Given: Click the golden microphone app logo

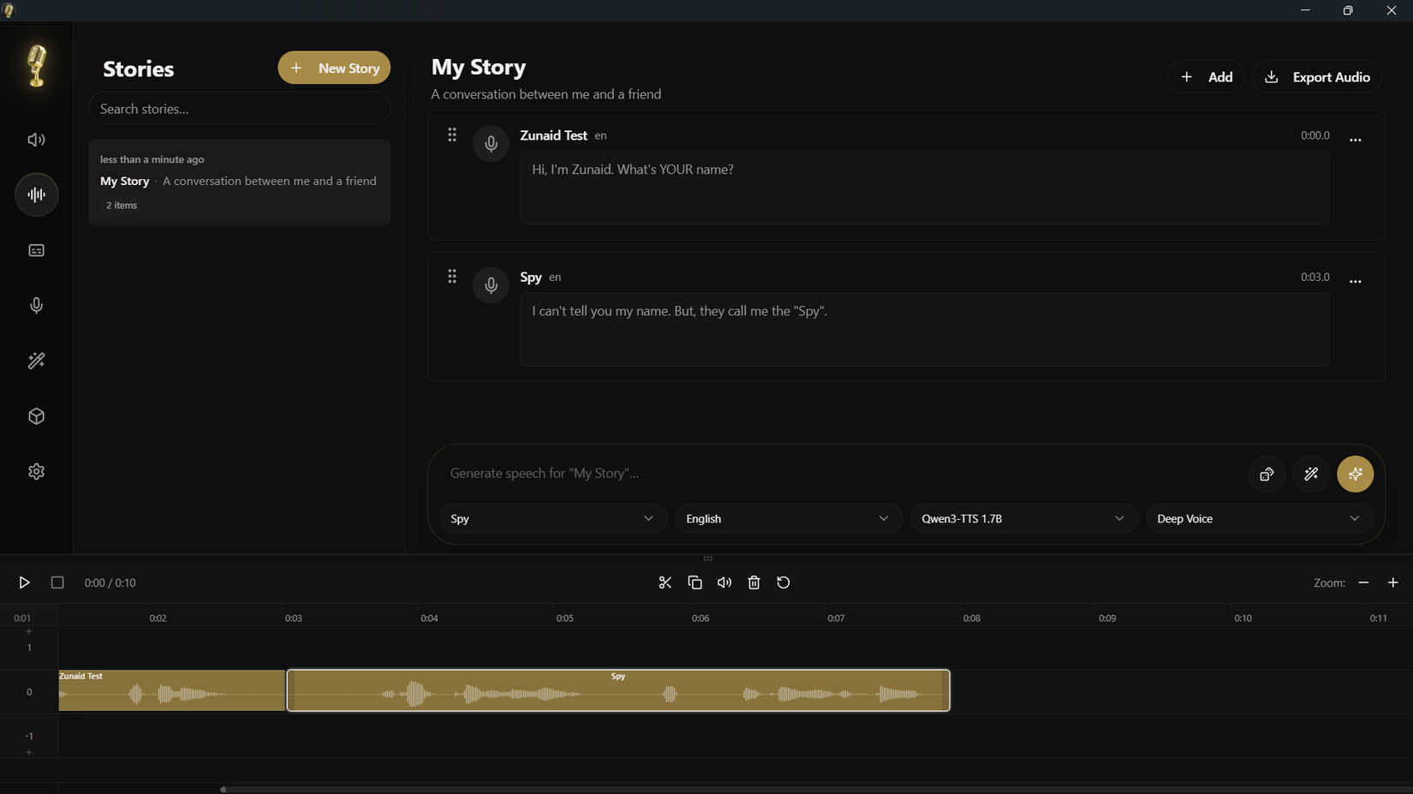Looking at the screenshot, I should coord(36,65).
